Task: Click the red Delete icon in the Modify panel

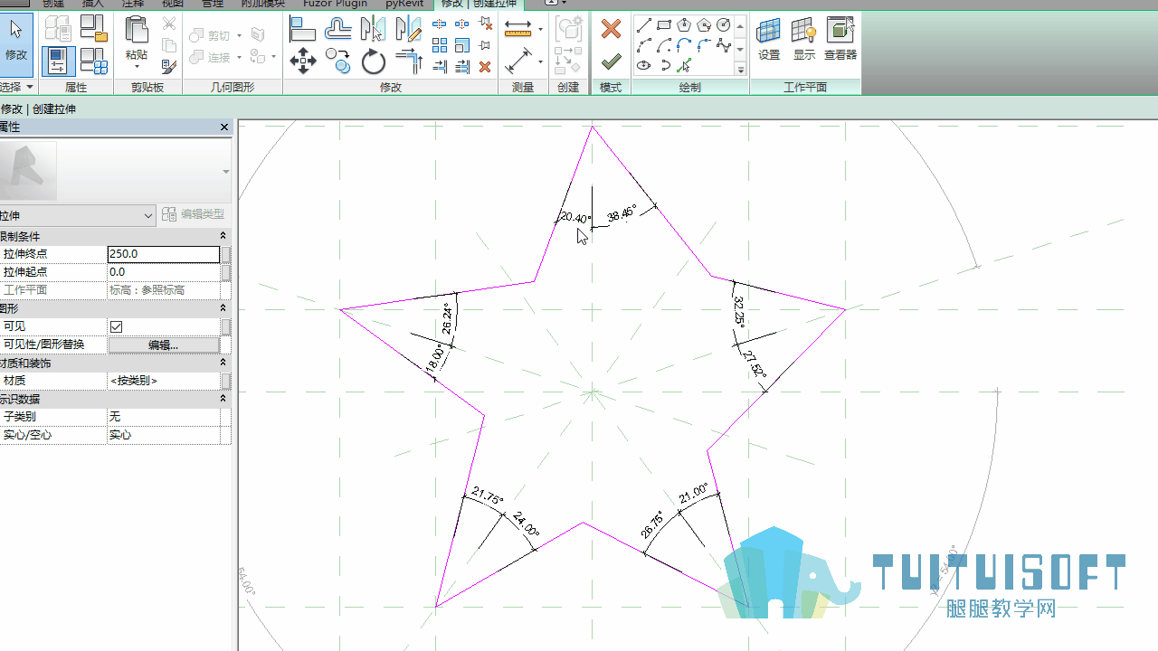Action: point(485,67)
